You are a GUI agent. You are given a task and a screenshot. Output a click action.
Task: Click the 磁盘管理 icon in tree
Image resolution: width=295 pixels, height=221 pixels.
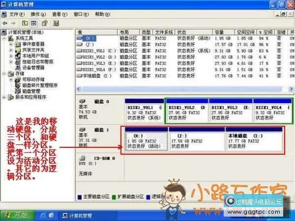tap(18, 91)
